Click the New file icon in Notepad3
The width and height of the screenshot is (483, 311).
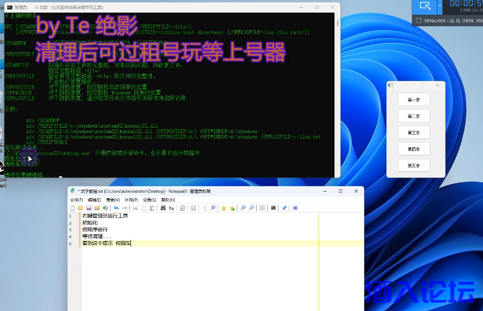point(72,208)
